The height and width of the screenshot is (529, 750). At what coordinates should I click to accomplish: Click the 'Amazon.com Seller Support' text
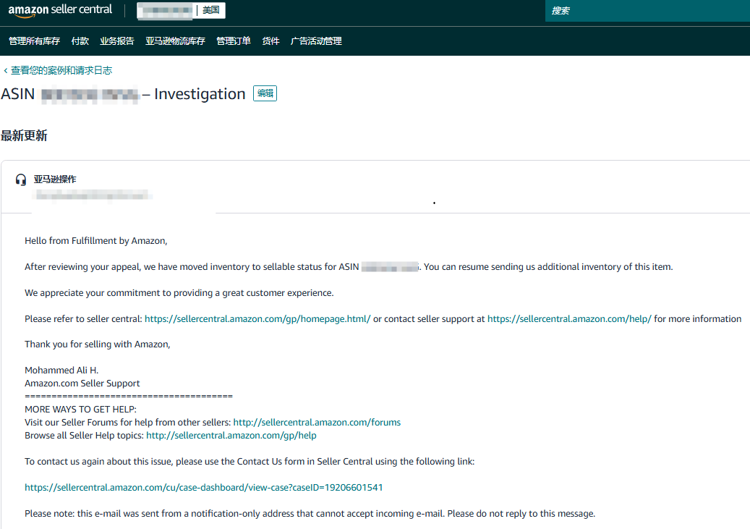click(82, 383)
